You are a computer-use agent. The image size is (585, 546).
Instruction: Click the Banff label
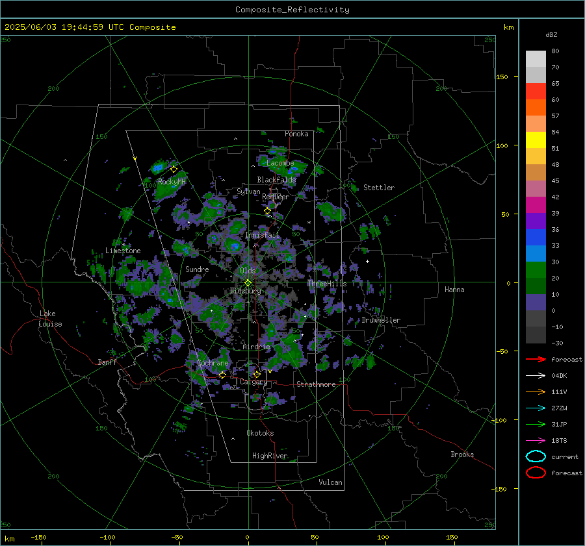pos(107,362)
